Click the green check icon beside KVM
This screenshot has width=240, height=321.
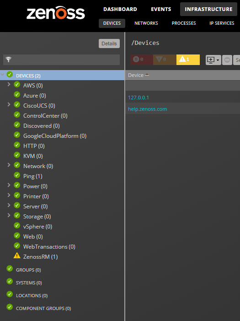pyautogui.click(x=17, y=155)
